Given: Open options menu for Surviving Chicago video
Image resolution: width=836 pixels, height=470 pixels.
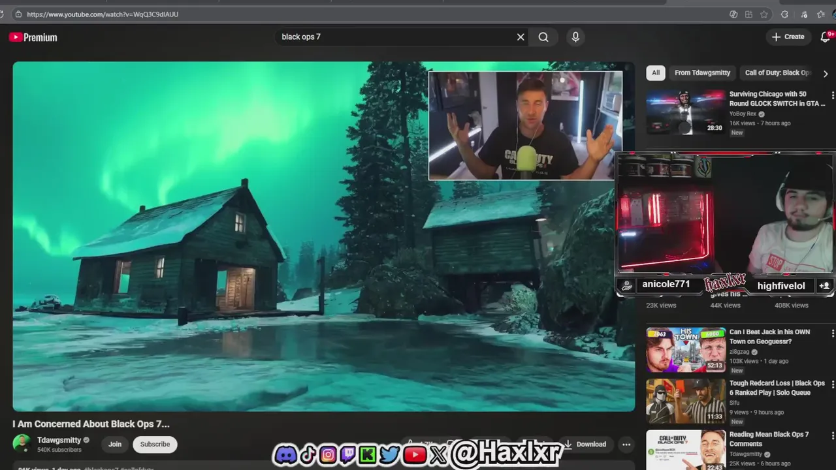Looking at the screenshot, I should (x=832, y=95).
